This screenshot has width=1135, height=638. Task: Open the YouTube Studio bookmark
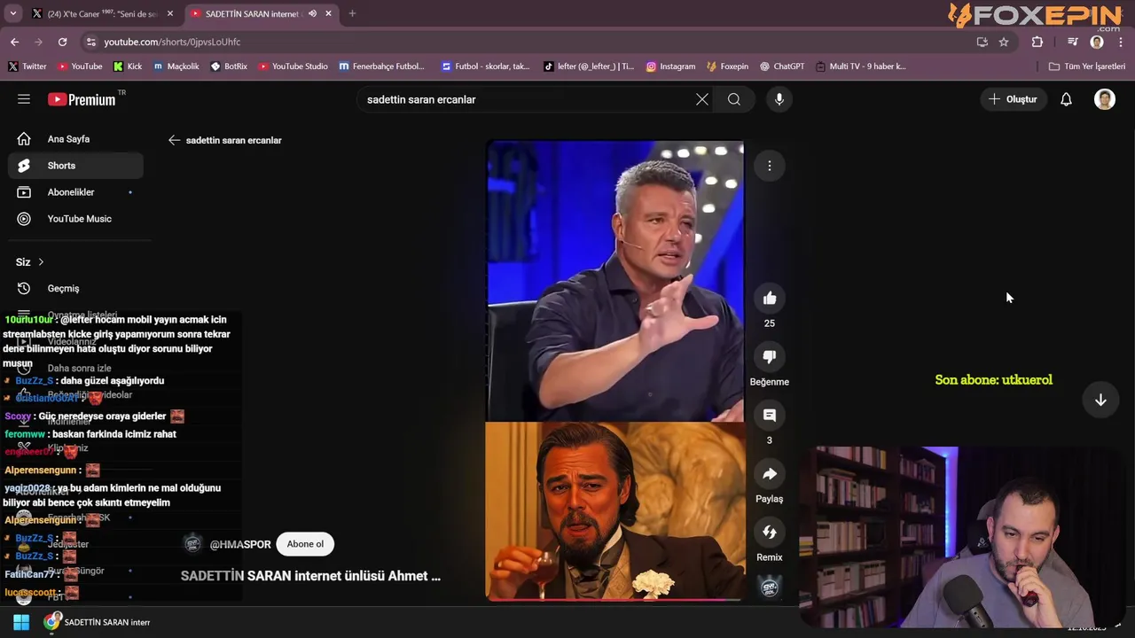(293, 66)
